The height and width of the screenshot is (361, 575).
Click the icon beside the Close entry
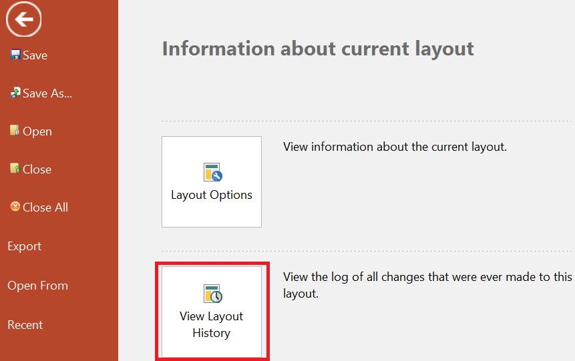15,169
